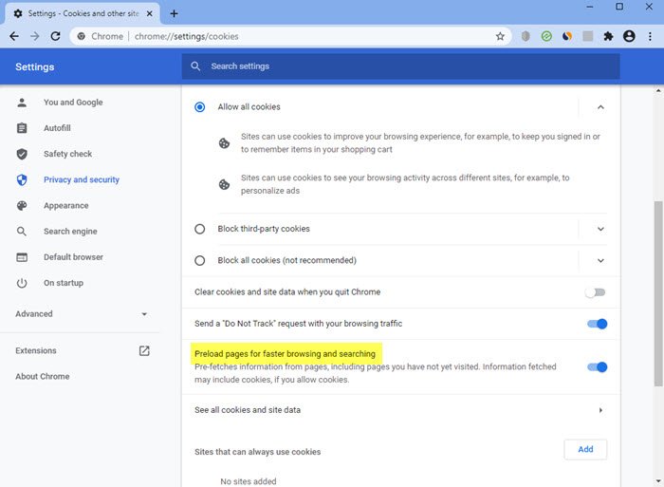The image size is (664, 487).
Task: Select Block all cookies radio button
Action: click(x=199, y=260)
